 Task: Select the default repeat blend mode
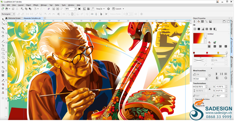coord(217,74)
